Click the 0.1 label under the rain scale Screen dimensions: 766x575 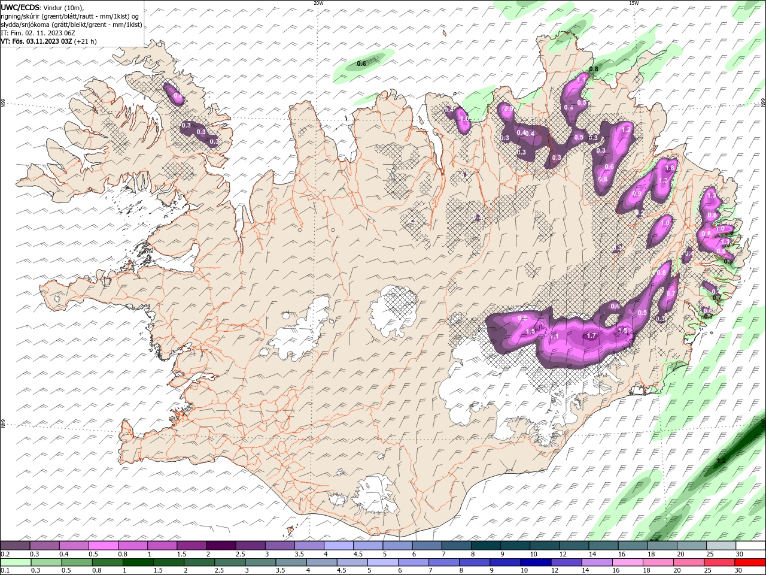(5, 571)
